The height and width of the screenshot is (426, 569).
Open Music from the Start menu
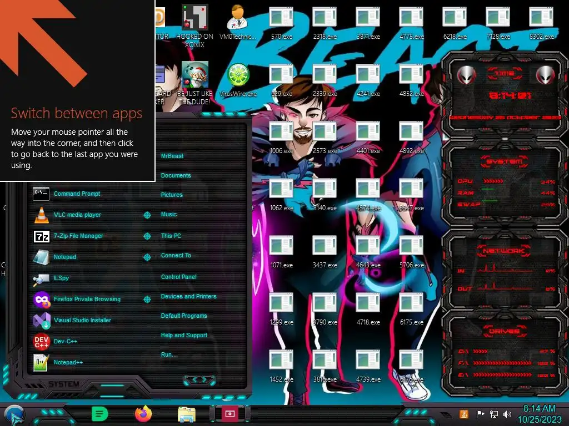169,215
